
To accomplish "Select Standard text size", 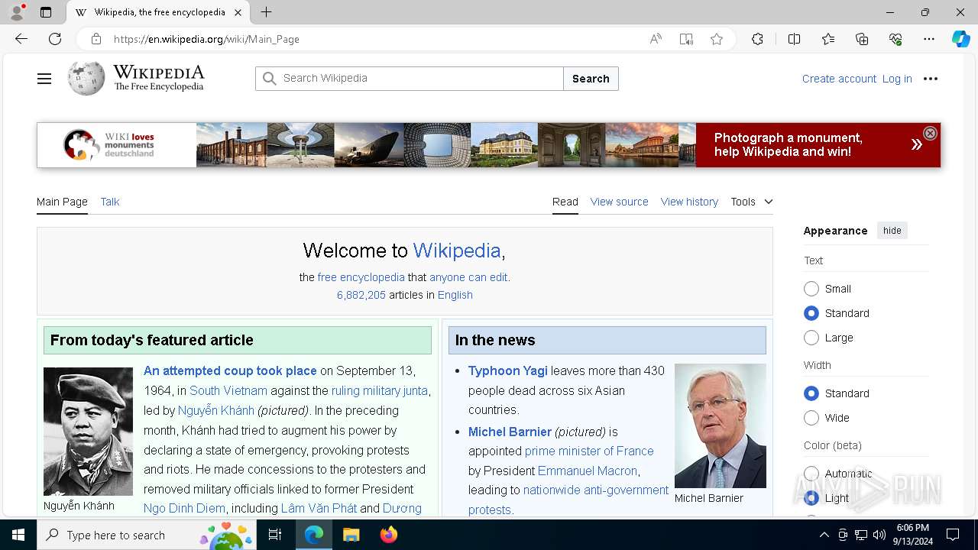I will pyautogui.click(x=811, y=313).
